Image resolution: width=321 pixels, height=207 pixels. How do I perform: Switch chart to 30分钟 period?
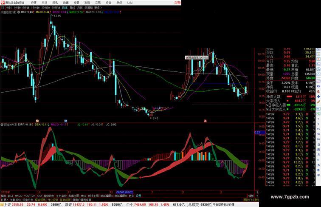tap(45, 8)
